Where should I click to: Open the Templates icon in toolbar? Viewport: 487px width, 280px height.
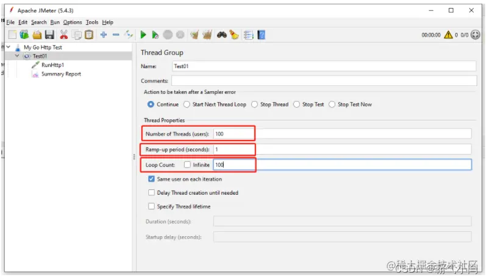tap(24, 35)
